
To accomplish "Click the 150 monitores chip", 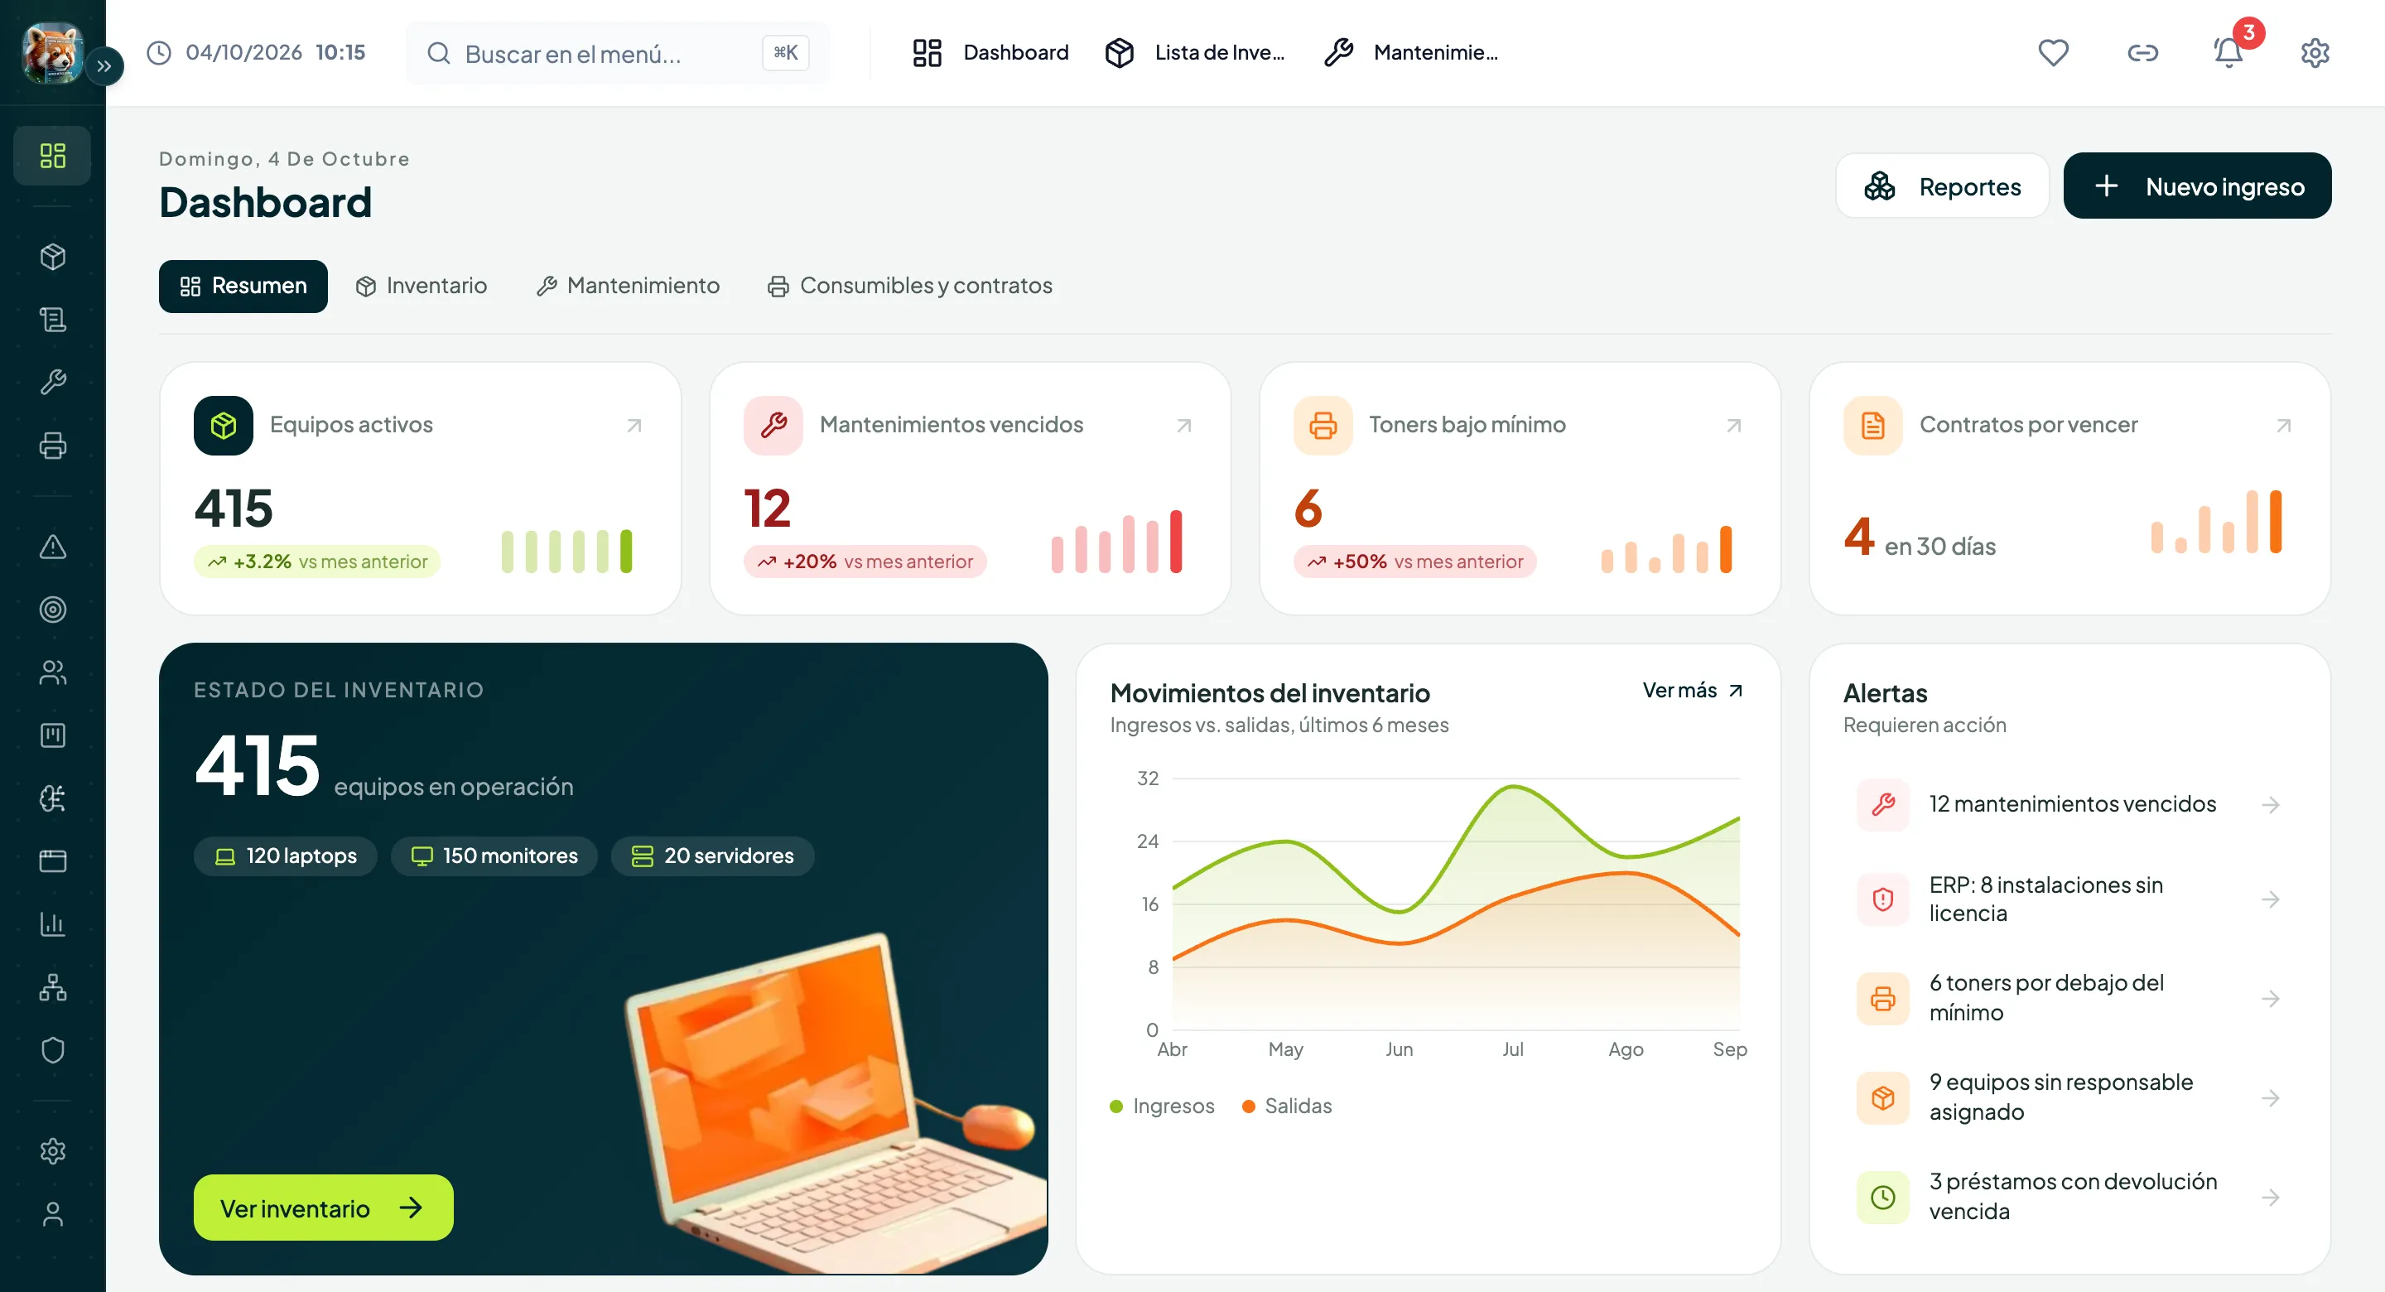I will pyautogui.click(x=494, y=856).
